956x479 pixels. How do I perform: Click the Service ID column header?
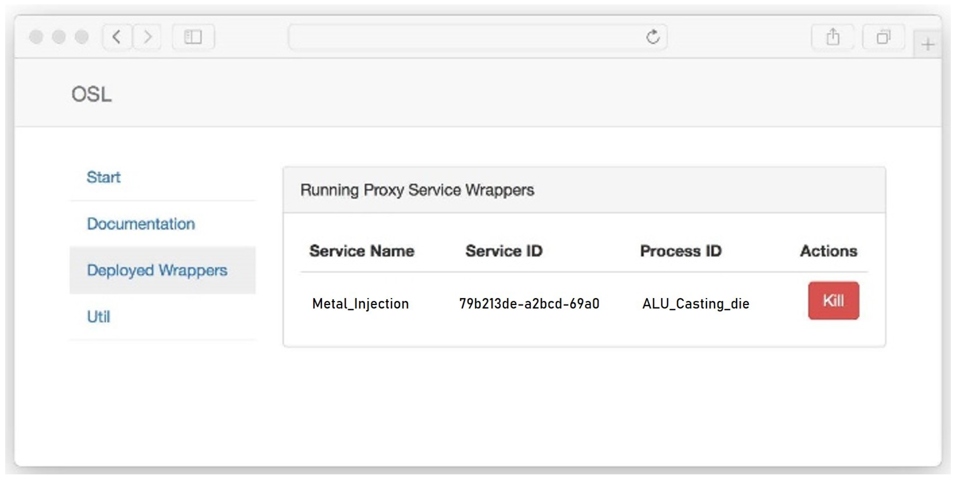tap(504, 251)
